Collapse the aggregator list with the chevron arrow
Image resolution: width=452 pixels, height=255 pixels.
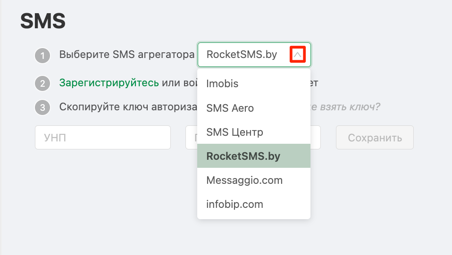tap(298, 55)
